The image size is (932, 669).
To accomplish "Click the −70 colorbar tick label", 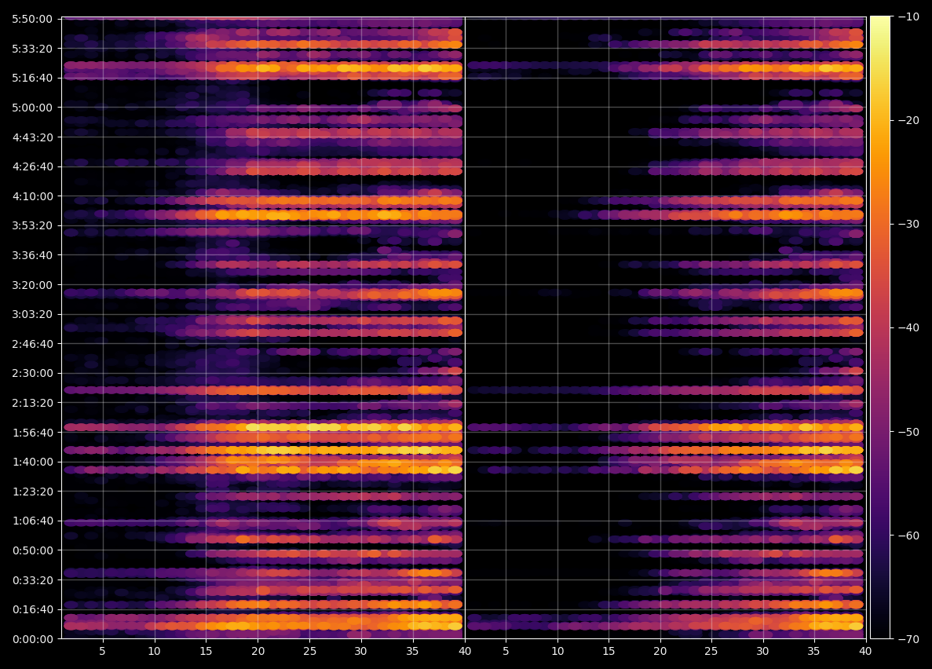I will coord(908,638).
